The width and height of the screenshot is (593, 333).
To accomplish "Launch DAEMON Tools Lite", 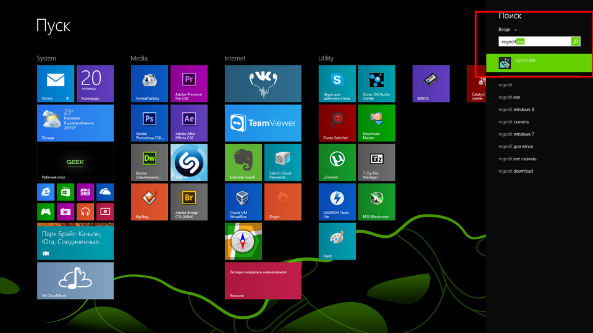I will pyautogui.click(x=337, y=202).
